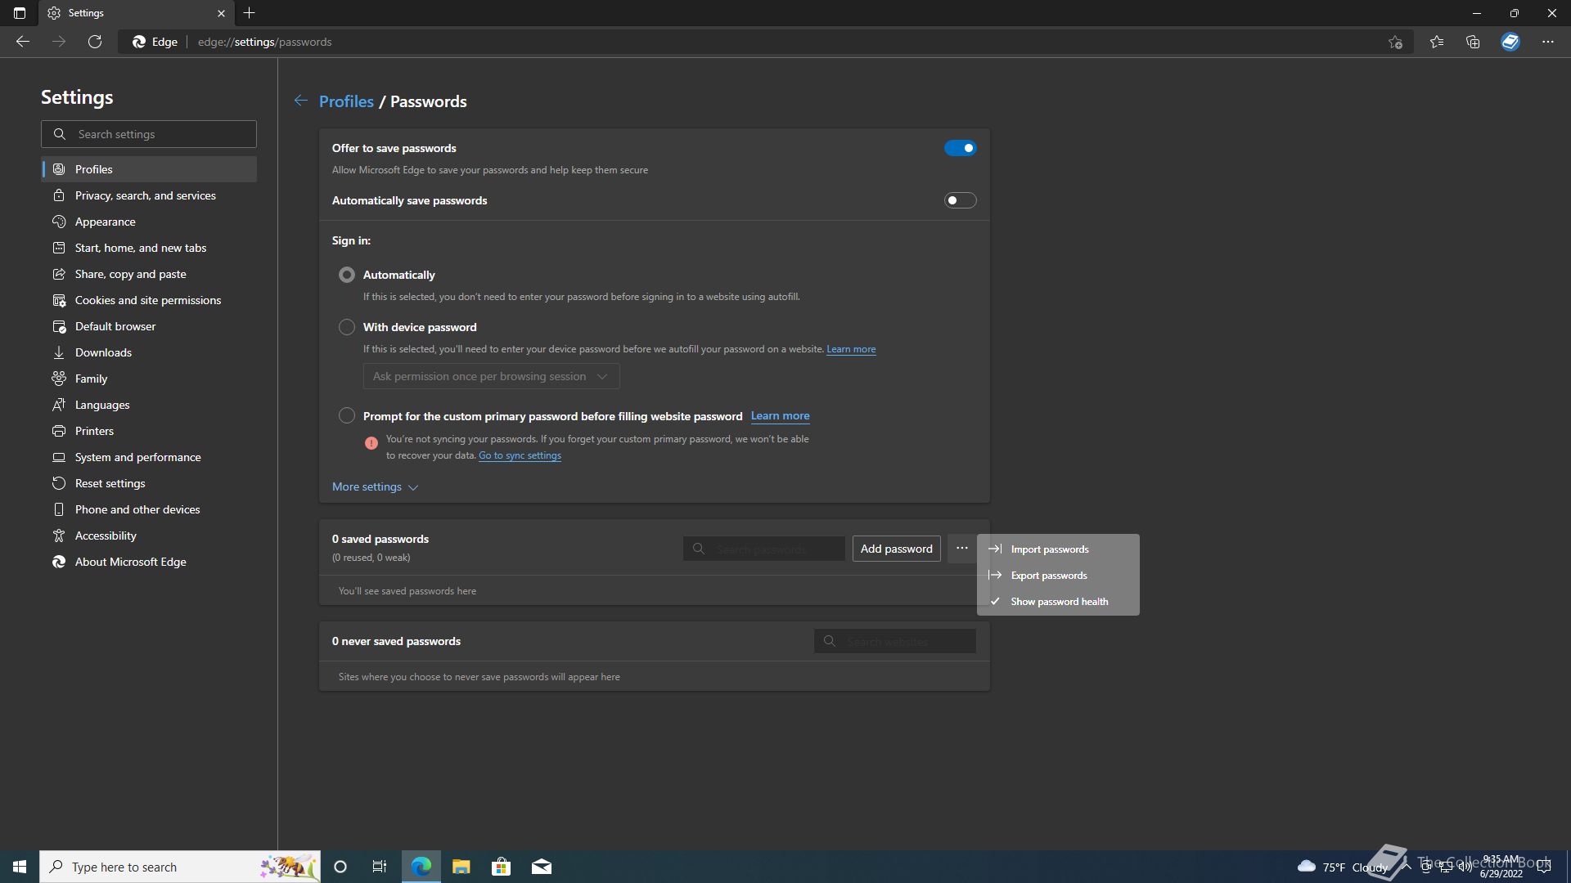
Task: Open Cookies and site permissions
Action: pos(149,300)
